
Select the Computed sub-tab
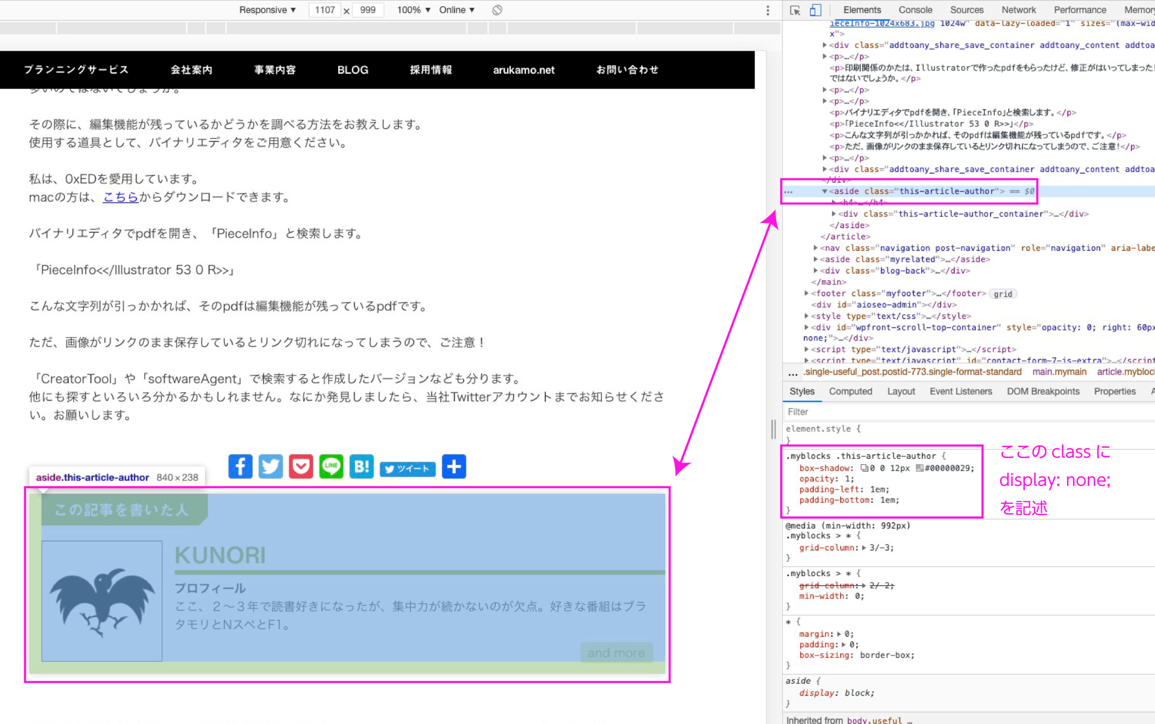click(x=850, y=392)
